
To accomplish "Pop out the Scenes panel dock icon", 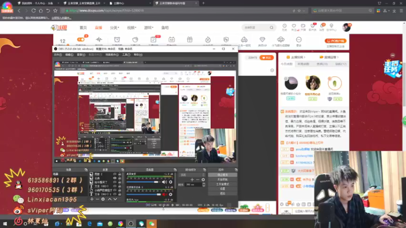I will point(86,170).
